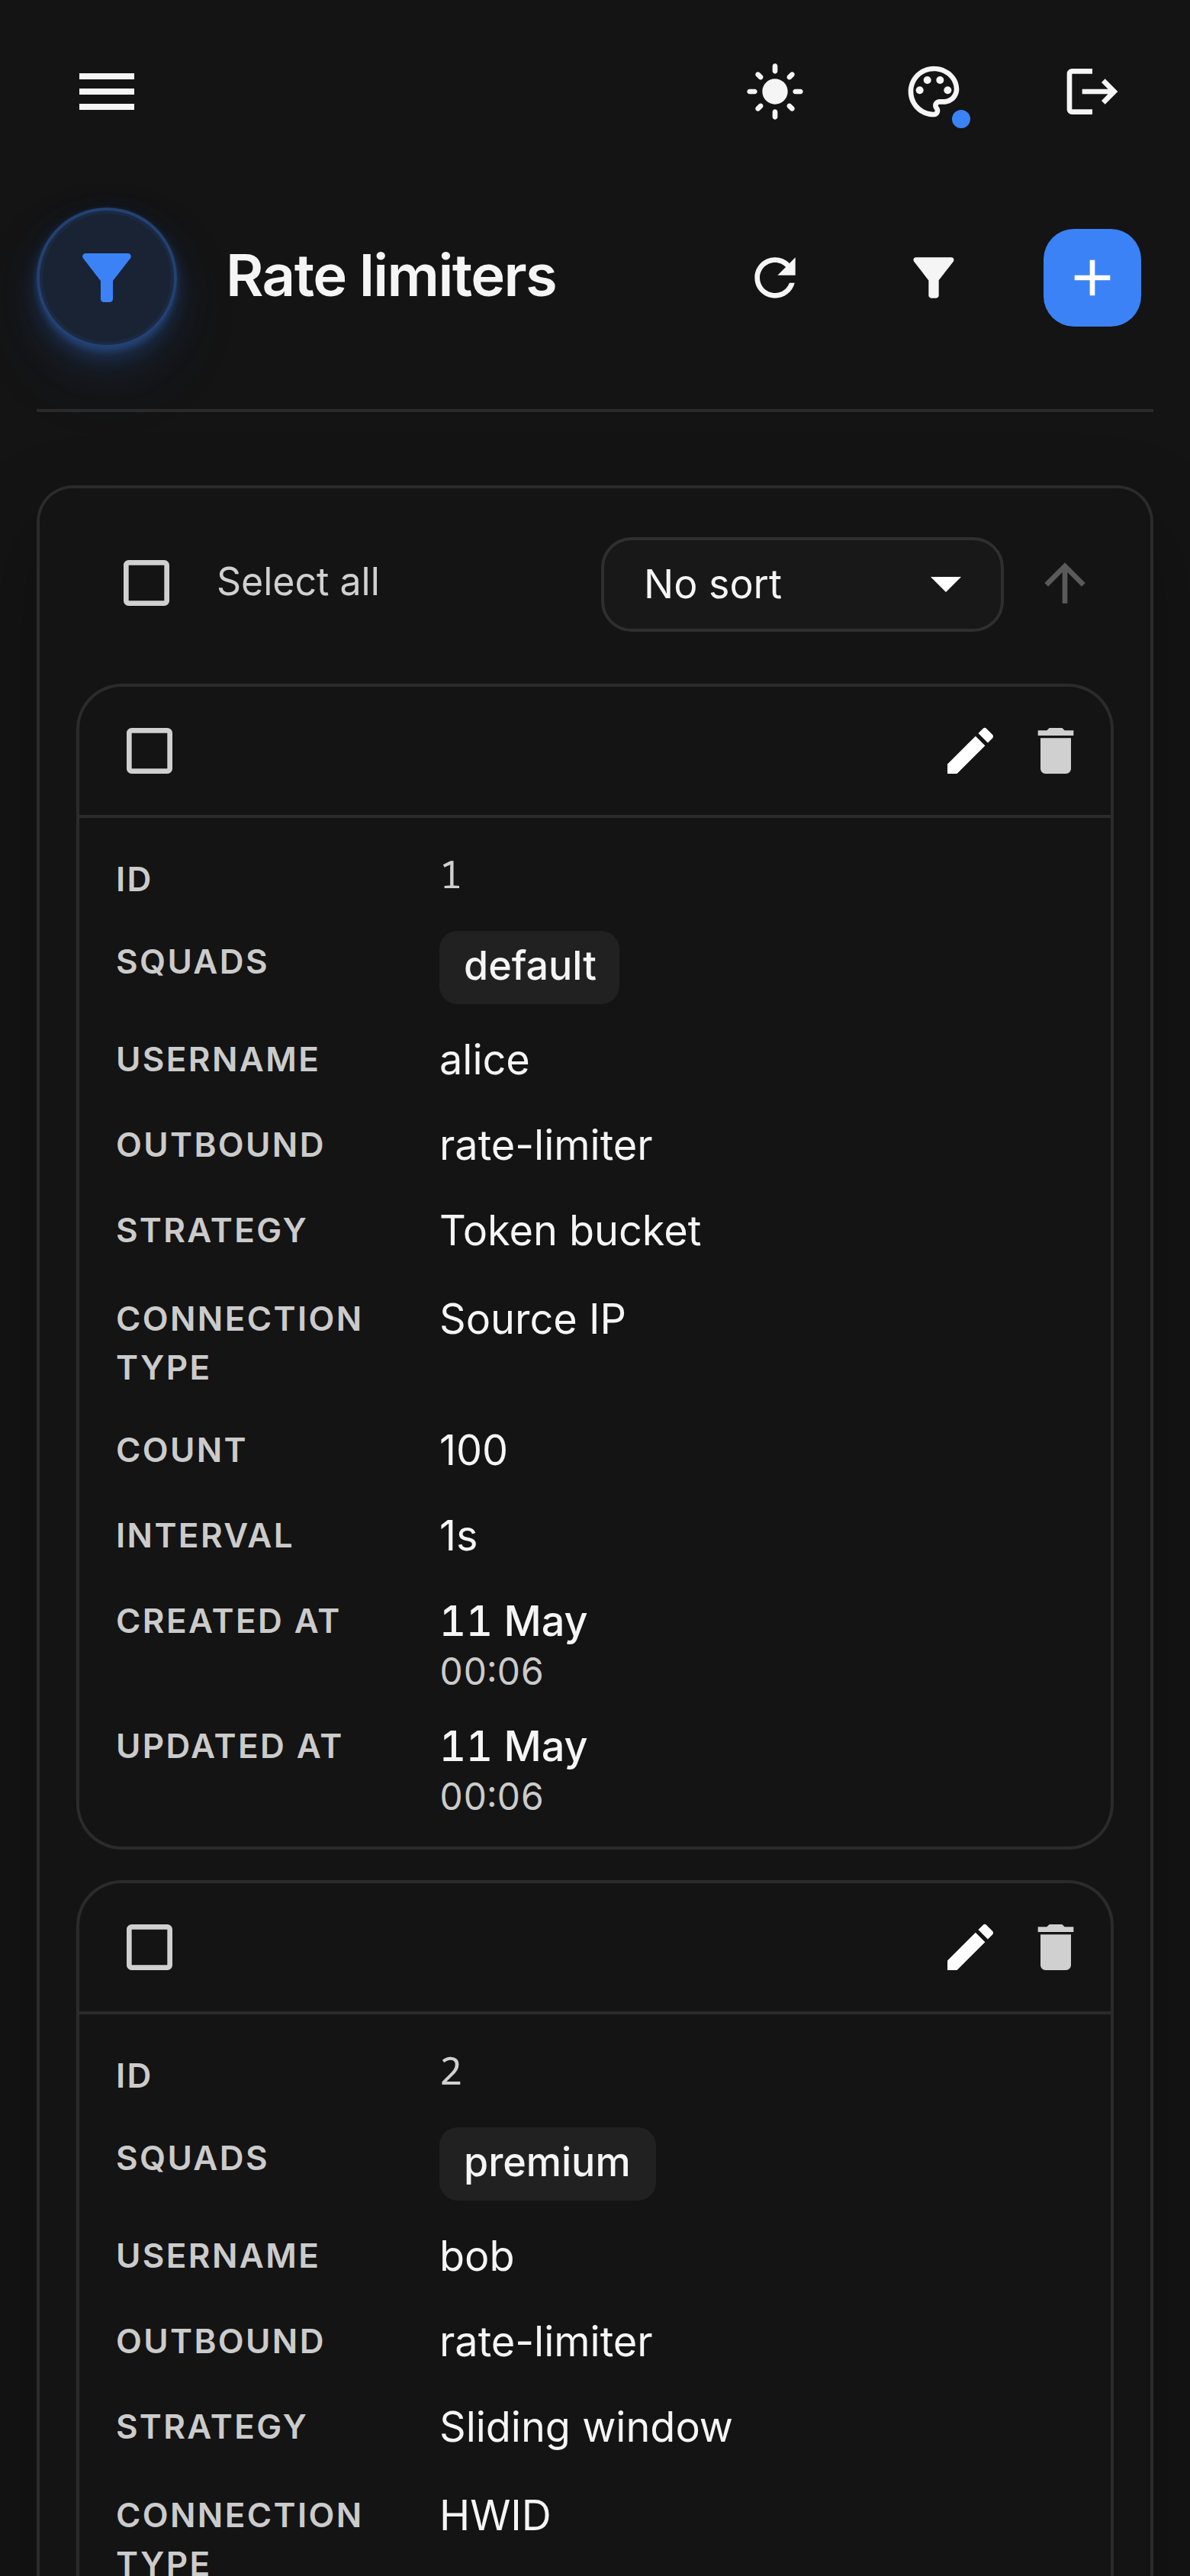Image resolution: width=1190 pixels, height=2576 pixels.
Task: Click the default squad chip
Action: click(x=529, y=967)
